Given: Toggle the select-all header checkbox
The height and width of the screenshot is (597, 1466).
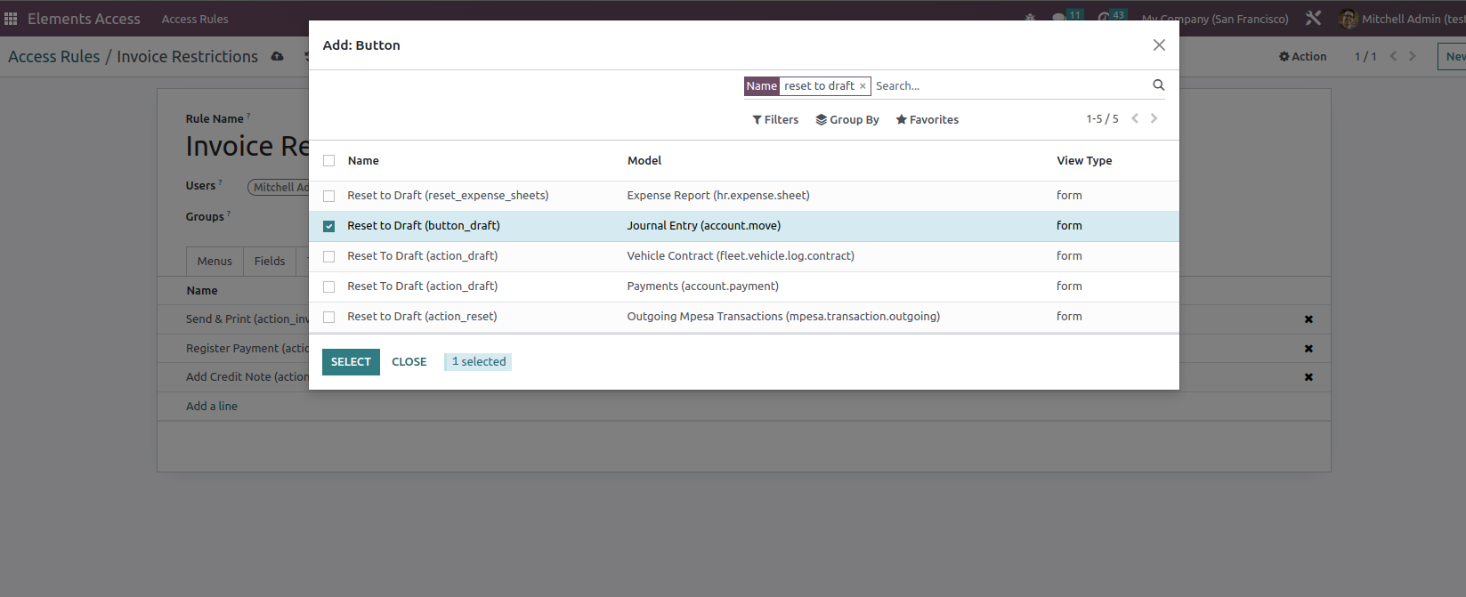Looking at the screenshot, I should click(329, 161).
